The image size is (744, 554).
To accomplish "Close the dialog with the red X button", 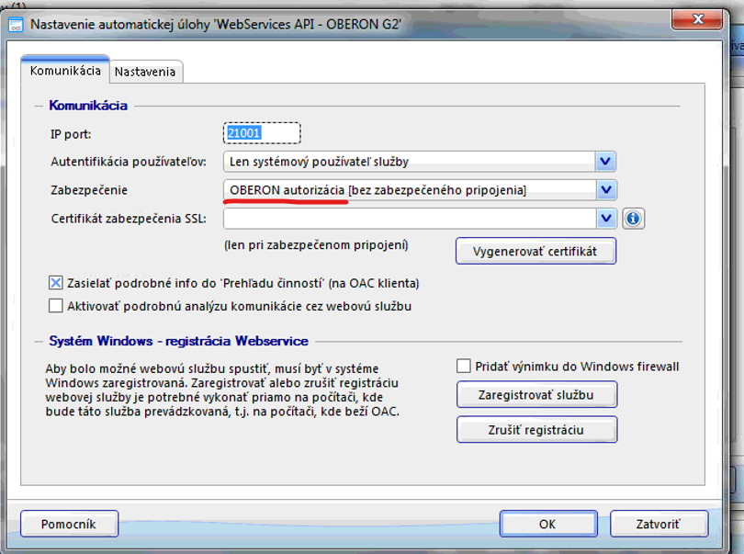I will click(709, 20).
